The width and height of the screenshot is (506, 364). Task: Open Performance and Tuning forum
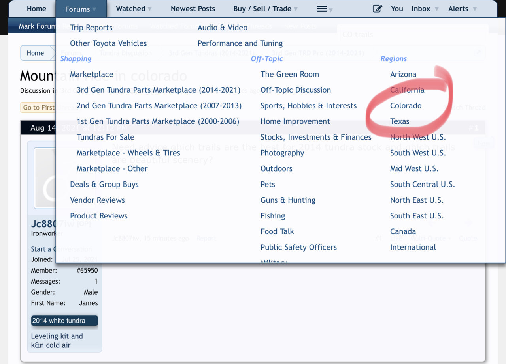point(240,43)
